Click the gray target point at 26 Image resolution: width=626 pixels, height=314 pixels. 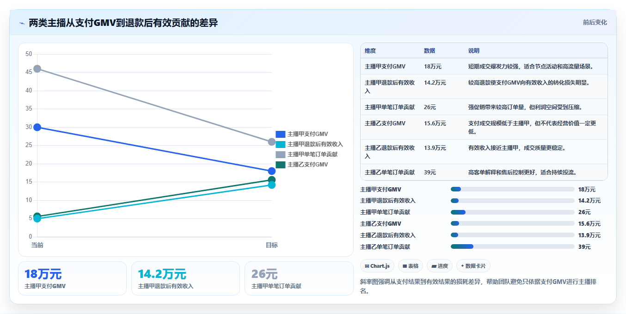[272, 142]
